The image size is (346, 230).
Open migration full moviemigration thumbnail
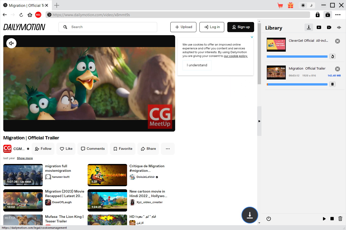point(23,175)
